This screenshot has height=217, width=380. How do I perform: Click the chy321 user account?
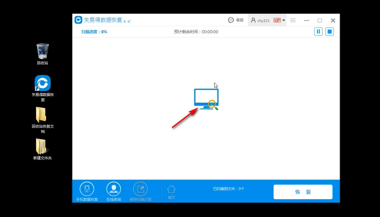260,21
